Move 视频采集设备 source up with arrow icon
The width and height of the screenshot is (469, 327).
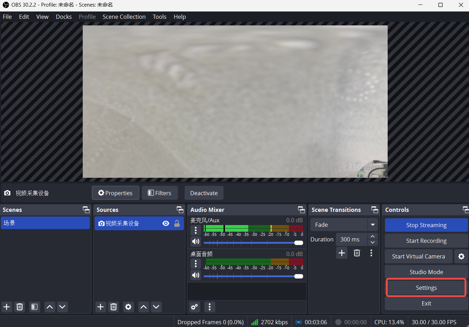coord(144,307)
